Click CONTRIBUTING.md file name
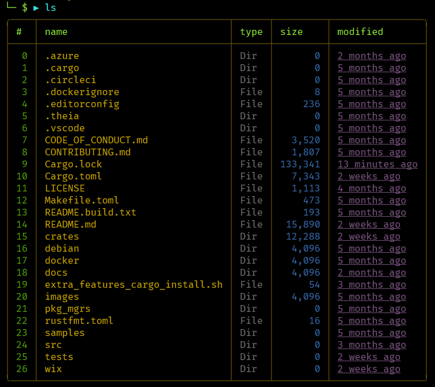This screenshot has width=435, height=387. coord(88,152)
